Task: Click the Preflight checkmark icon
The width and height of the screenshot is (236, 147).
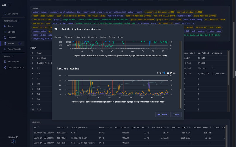Action: point(5,62)
